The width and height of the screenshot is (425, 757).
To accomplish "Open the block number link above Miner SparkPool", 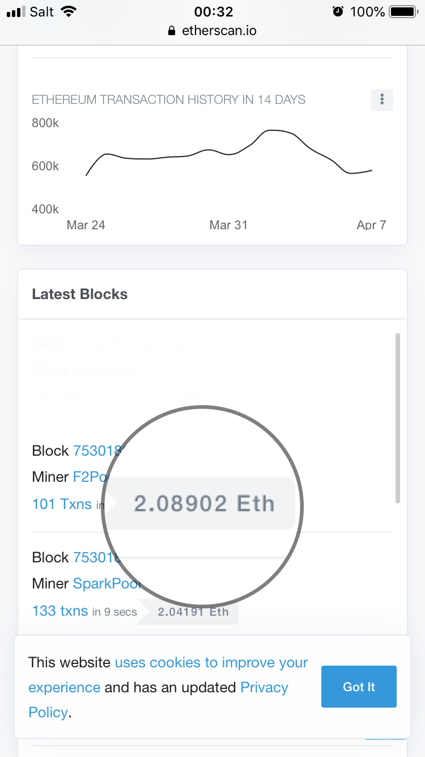I will pos(95,557).
